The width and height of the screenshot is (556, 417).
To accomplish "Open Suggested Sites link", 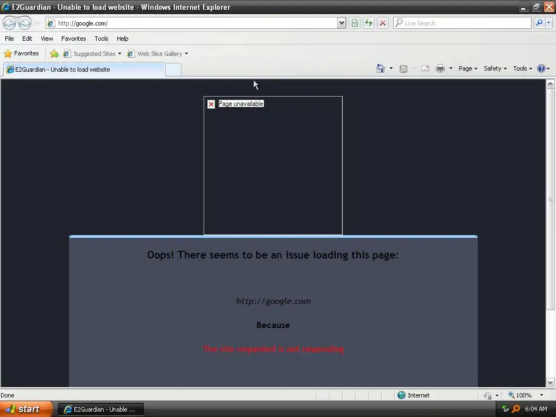I will click(92, 54).
